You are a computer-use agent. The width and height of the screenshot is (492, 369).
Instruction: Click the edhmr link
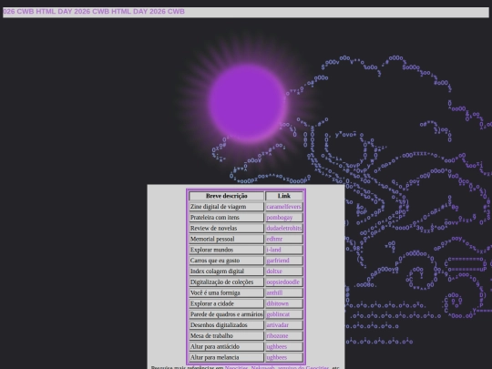(x=274, y=239)
